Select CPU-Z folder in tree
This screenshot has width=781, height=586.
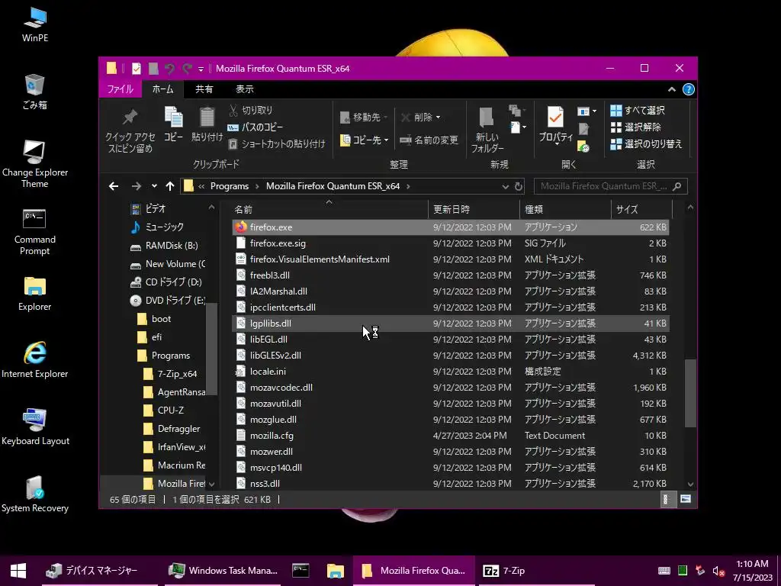[164, 410]
